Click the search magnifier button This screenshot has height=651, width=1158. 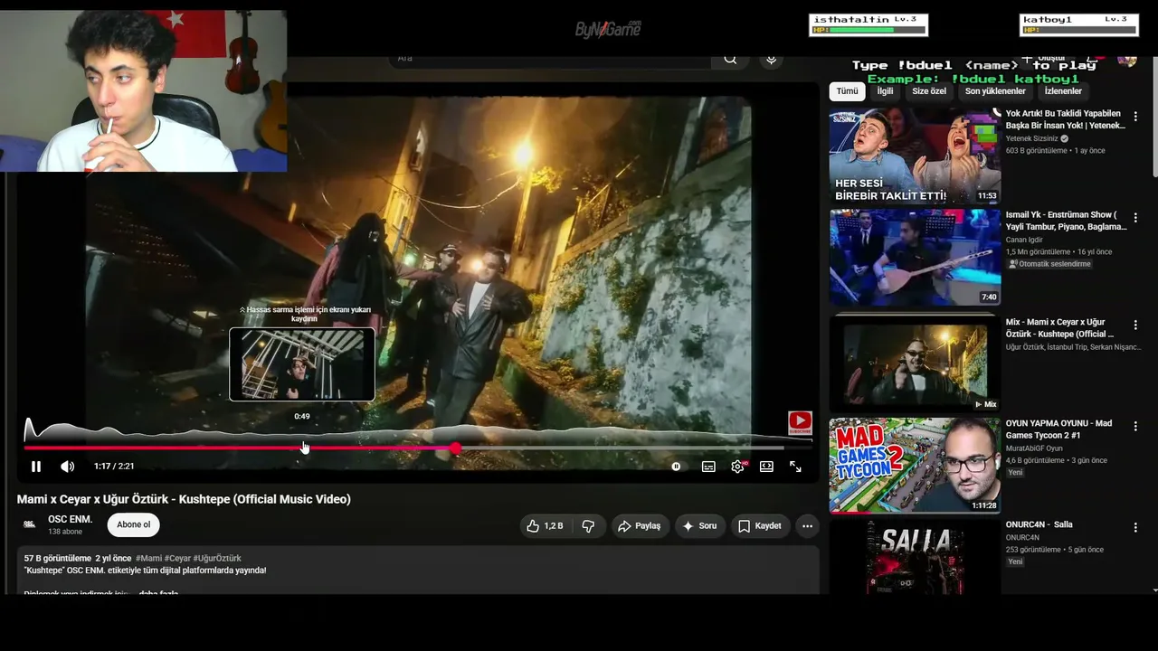[x=730, y=59]
